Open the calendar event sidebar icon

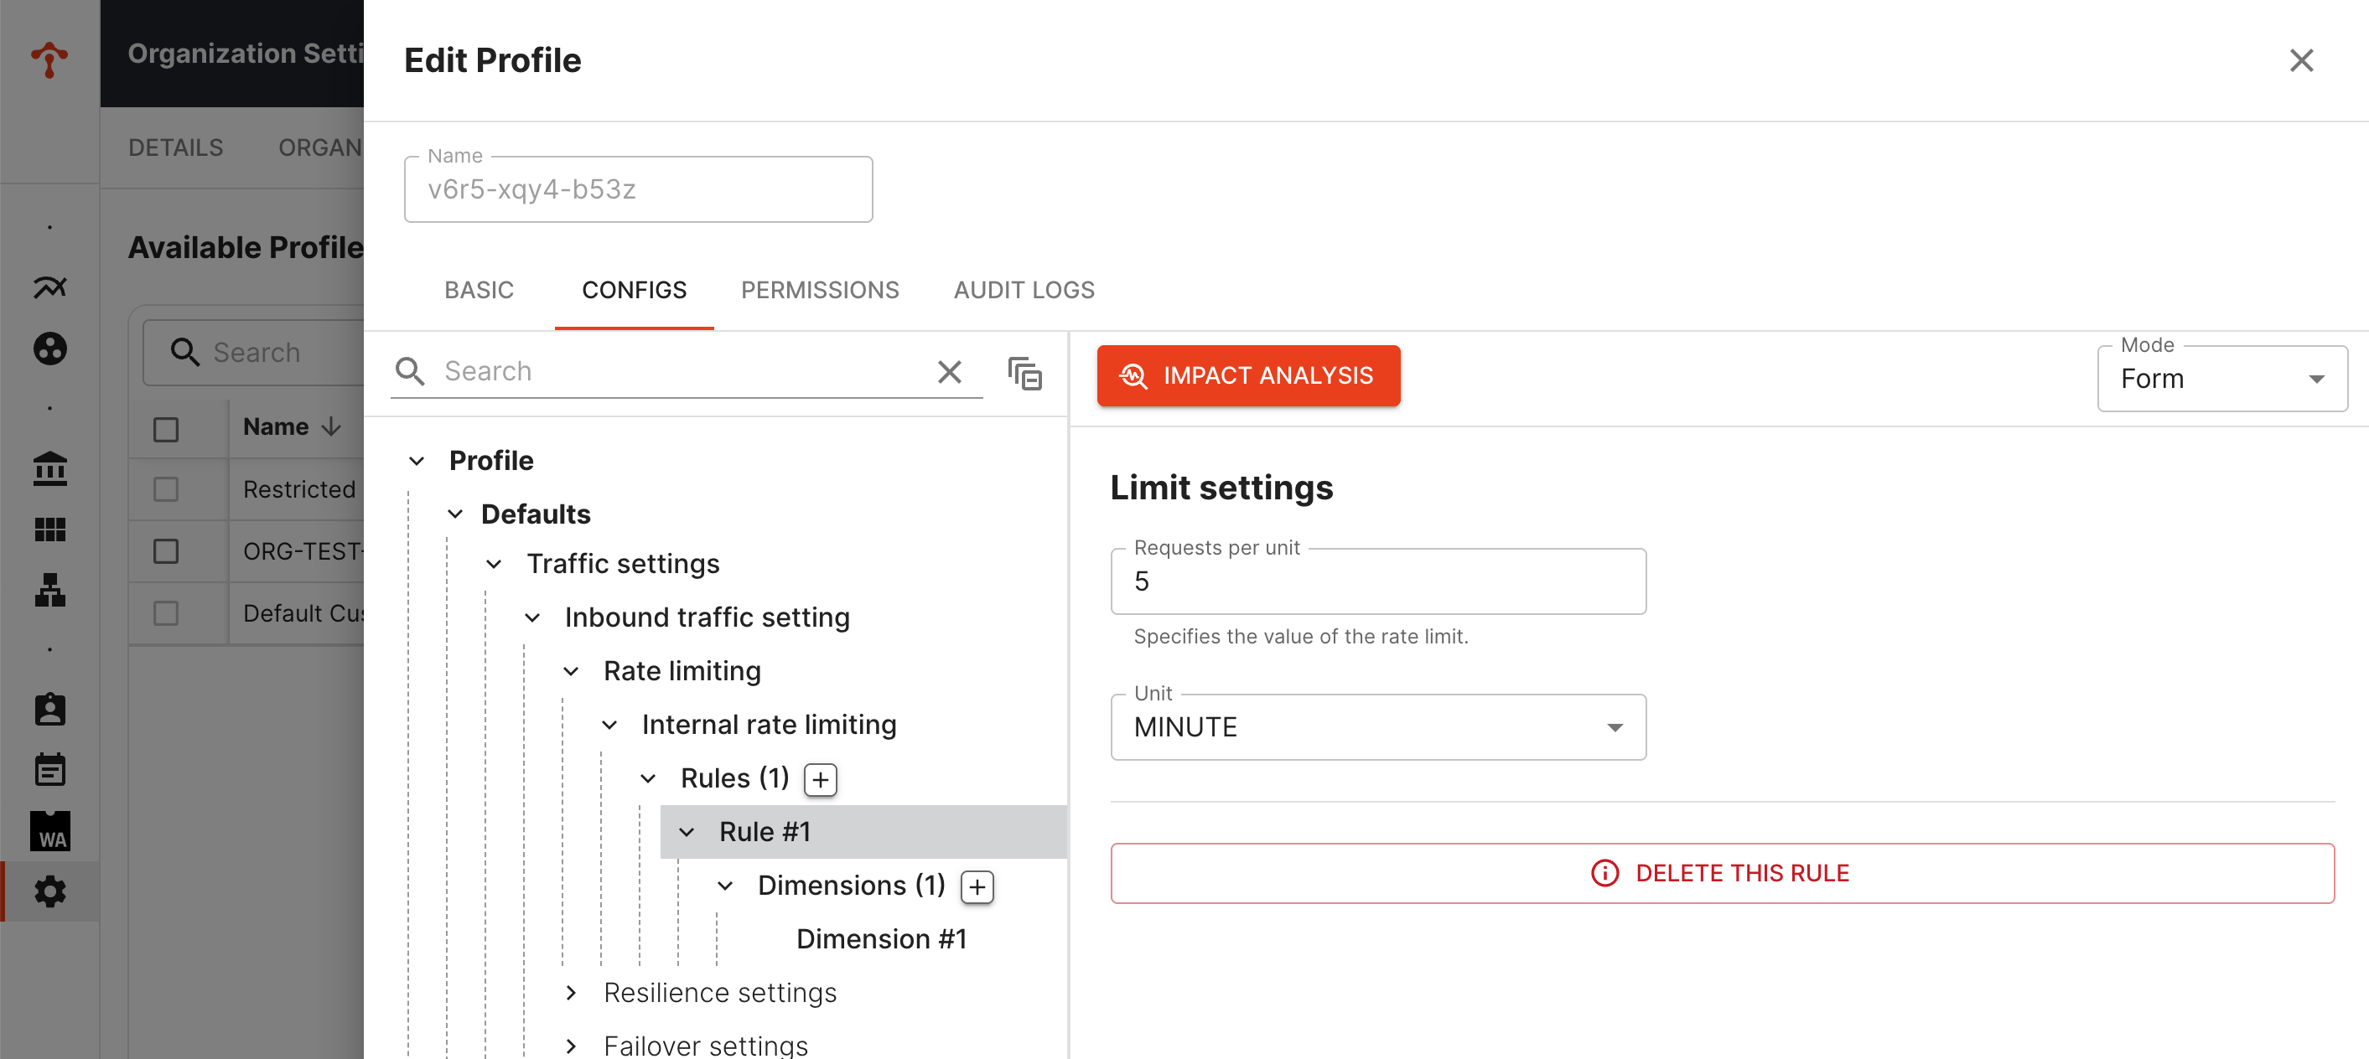[49, 769]
